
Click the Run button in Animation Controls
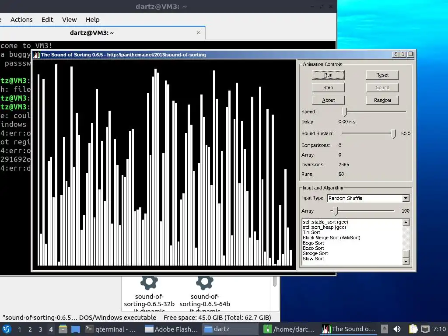click(328, 75)
